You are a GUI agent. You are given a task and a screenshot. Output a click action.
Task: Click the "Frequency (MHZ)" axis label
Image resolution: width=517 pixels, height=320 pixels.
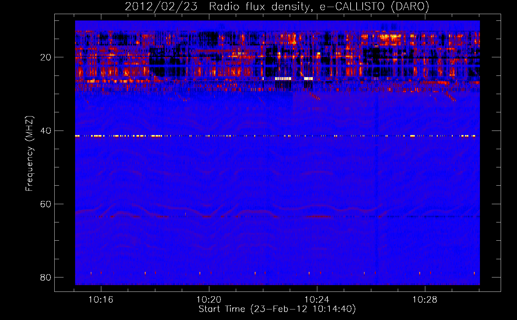[x=29, y=154]
